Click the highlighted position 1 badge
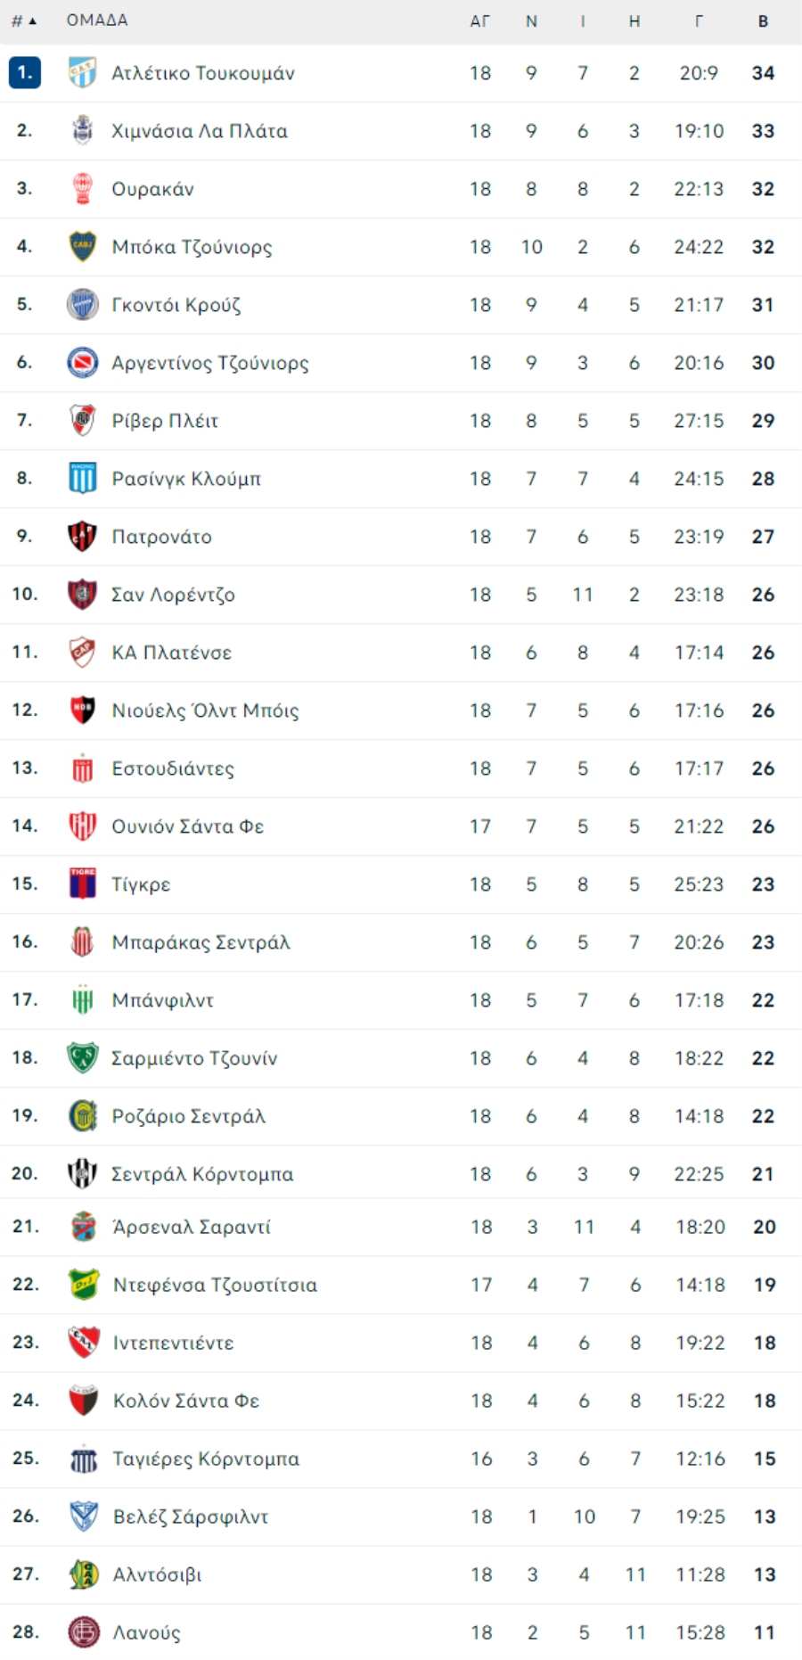 25,73
